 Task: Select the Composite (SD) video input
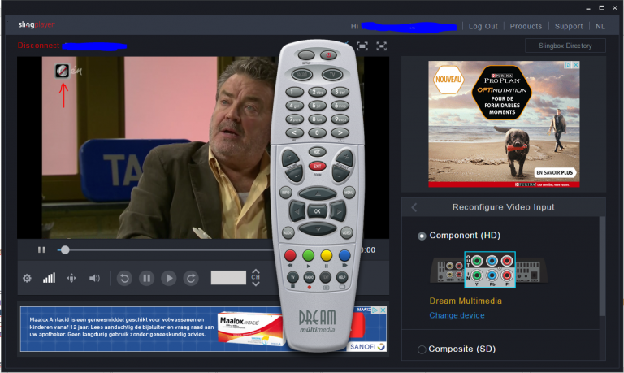(422, 349)
